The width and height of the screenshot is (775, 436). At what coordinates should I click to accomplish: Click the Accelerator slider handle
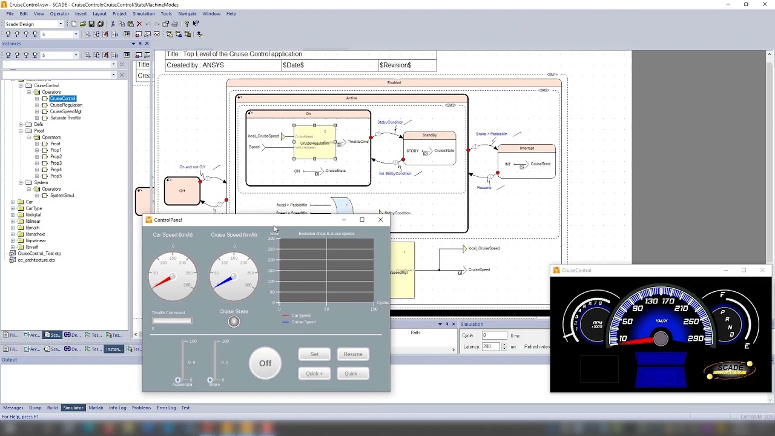point(178,380)
